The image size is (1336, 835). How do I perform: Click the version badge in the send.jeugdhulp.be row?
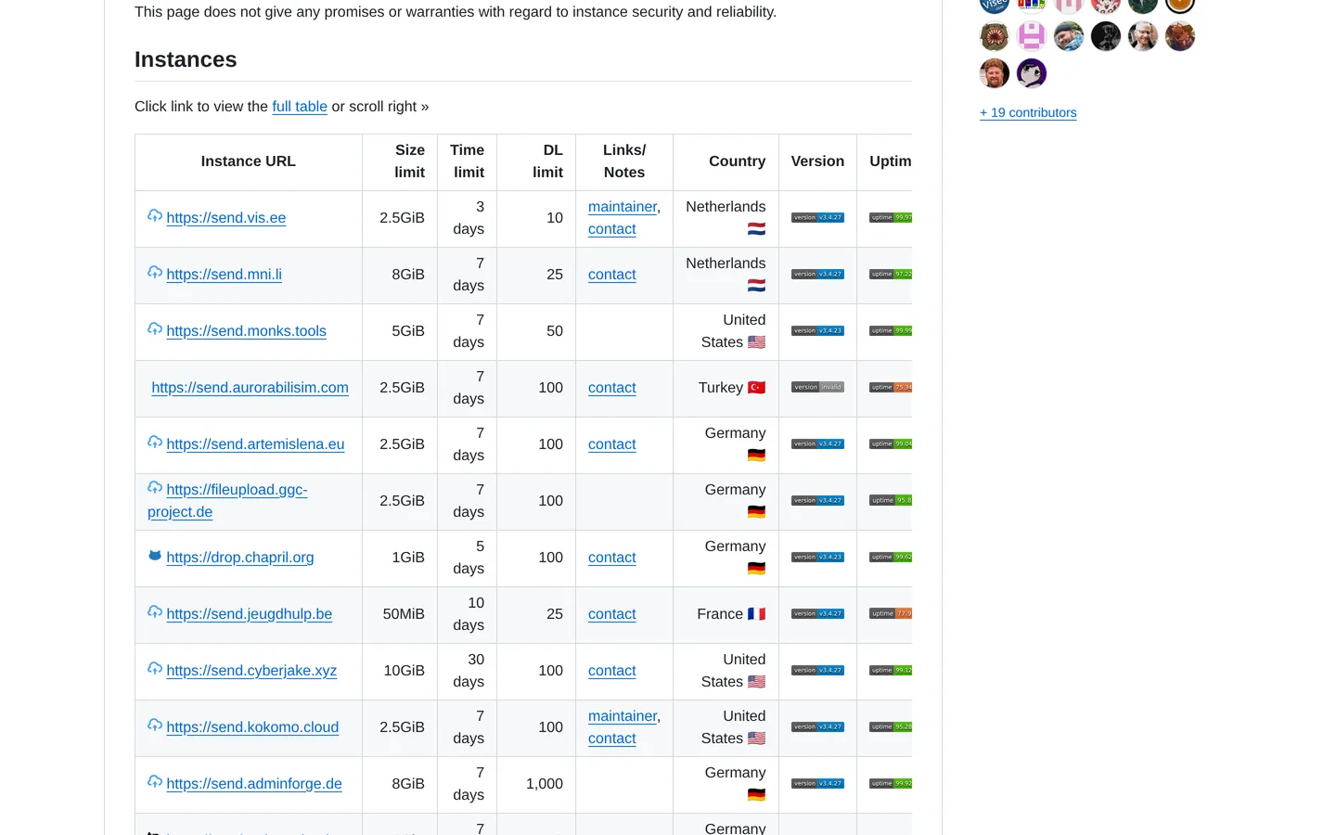pos(817,614)
